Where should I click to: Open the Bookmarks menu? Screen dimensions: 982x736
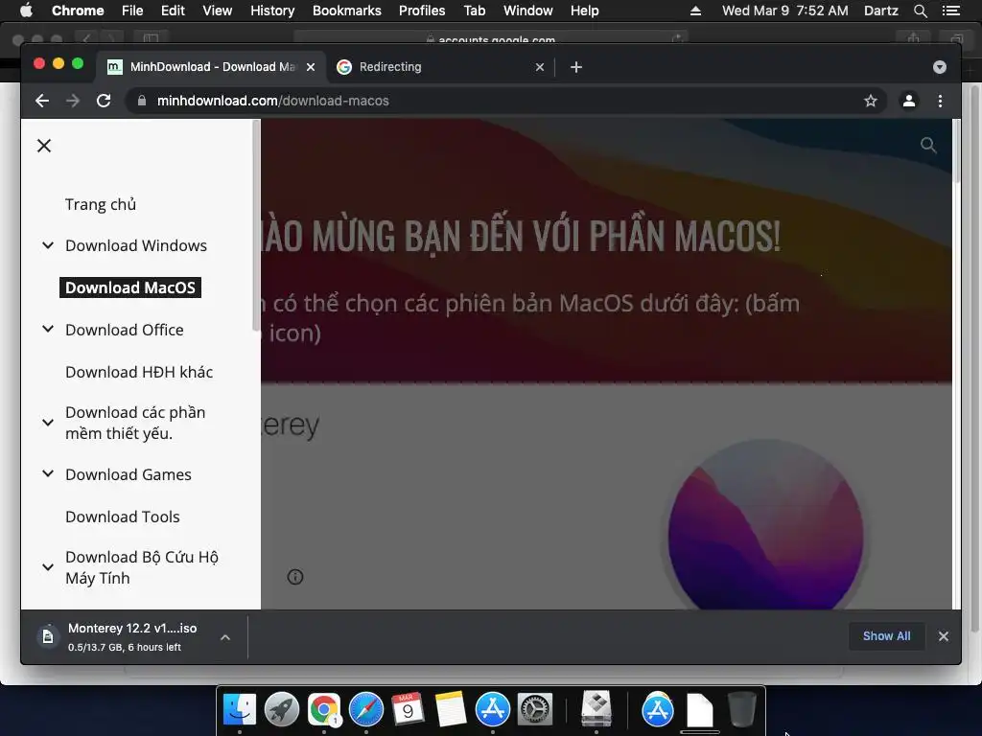coord(346,11)
